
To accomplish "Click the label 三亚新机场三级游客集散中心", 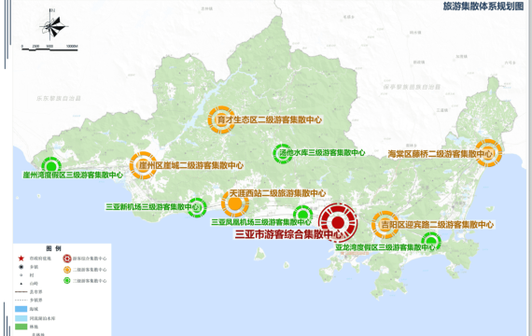I will pos(153,206).
